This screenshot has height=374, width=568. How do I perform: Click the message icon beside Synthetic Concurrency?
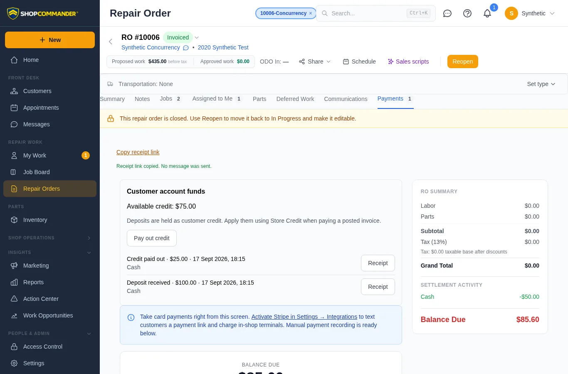[186, 48]
